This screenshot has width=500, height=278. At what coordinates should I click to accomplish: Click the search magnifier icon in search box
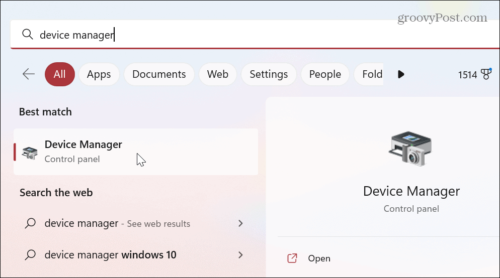point(28,34)
